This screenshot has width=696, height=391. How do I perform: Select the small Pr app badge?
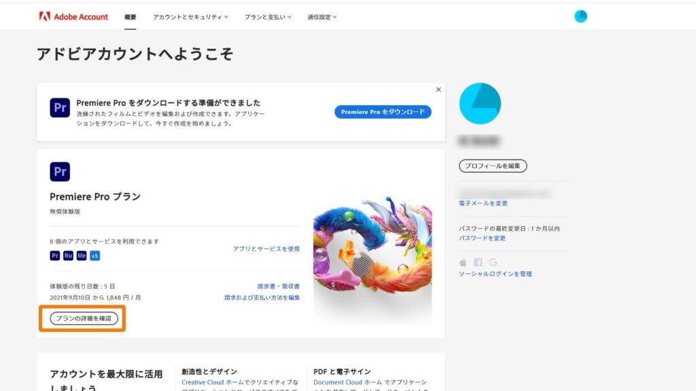tap(55, 256)
